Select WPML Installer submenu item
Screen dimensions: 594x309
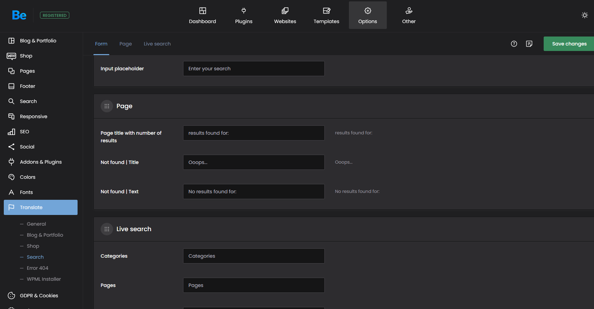44,279
